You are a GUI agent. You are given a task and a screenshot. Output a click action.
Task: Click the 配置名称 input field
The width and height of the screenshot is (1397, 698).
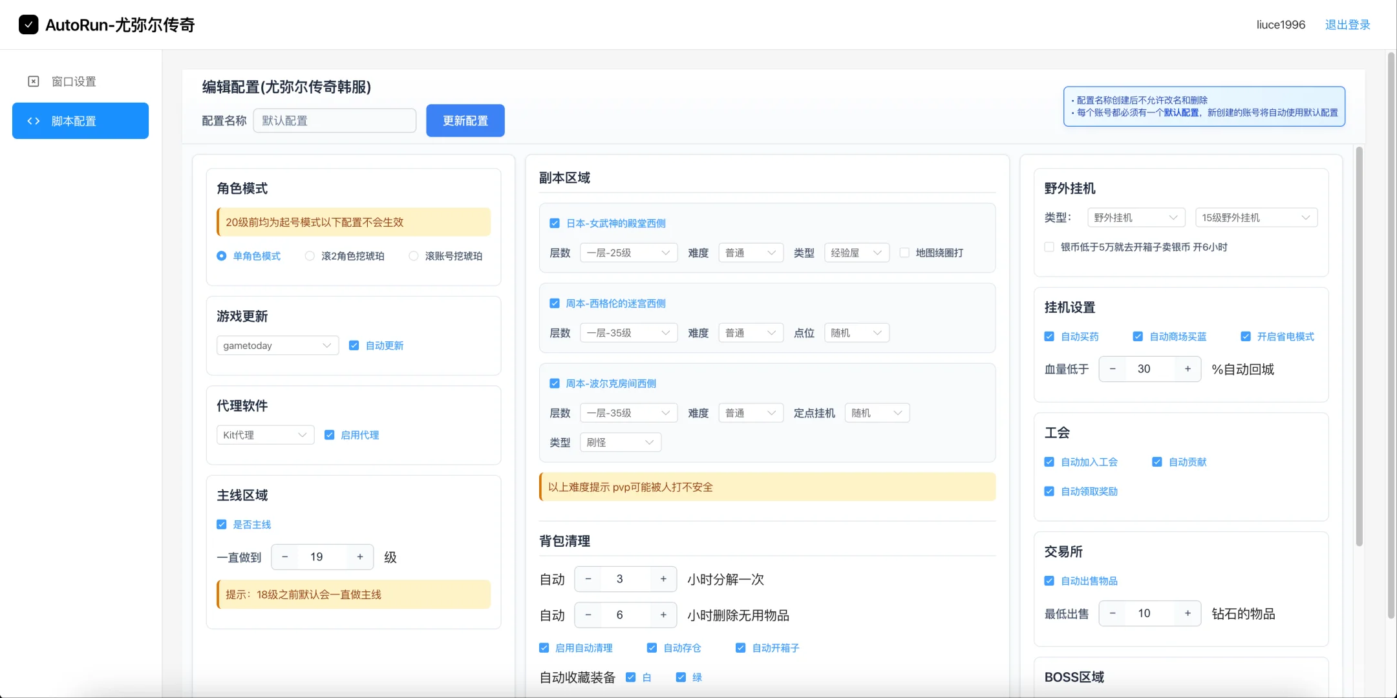click(334, 121)
